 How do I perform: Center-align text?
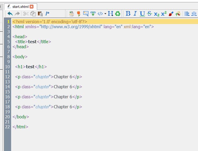pos(194,13)
